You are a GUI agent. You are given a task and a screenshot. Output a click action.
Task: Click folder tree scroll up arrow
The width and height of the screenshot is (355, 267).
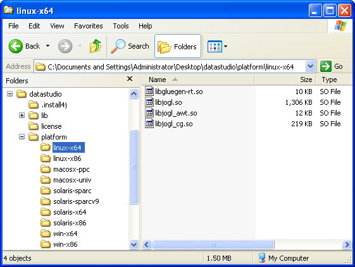[134, 93]
